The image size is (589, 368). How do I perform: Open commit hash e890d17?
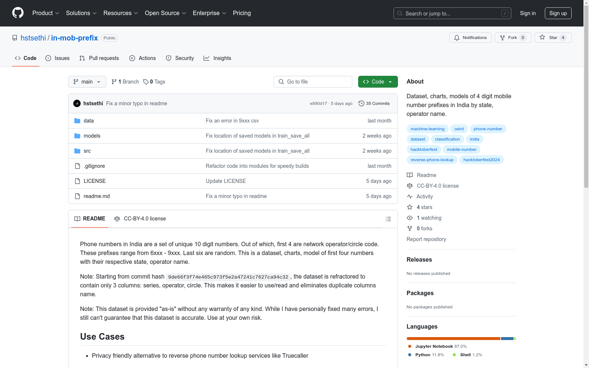[318, 103]
